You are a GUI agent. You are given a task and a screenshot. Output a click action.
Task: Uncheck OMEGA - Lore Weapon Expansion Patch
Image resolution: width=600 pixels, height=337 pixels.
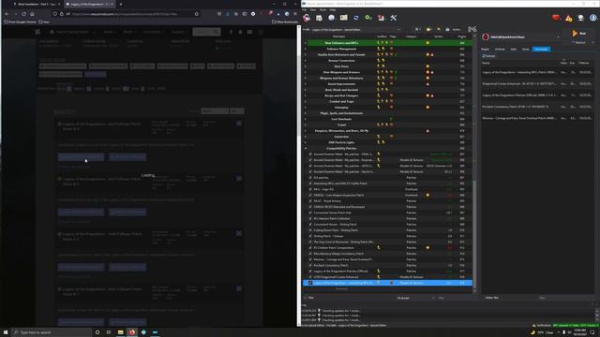(310, 195)
